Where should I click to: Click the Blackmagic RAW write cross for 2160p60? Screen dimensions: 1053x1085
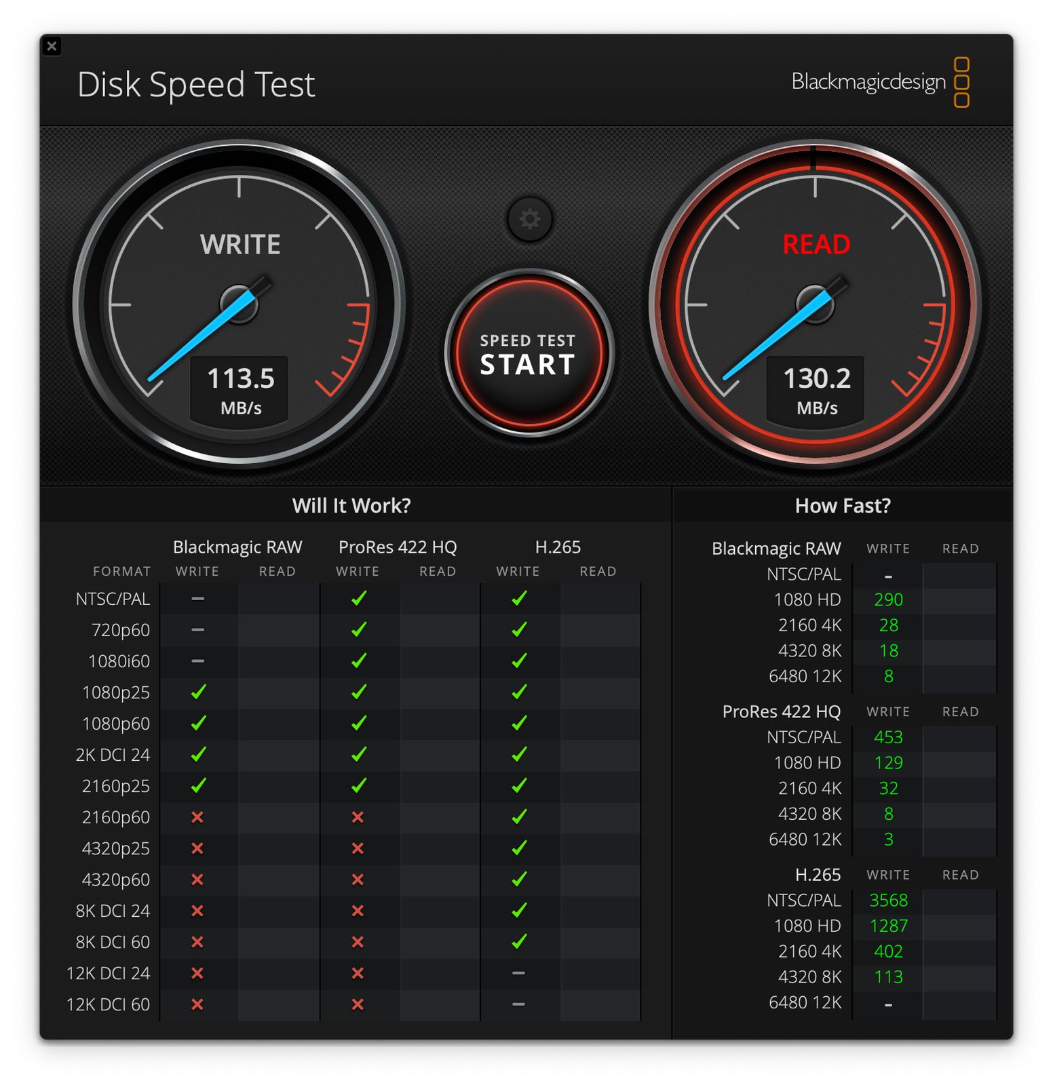pyautogui.click(x=197, y=817)
